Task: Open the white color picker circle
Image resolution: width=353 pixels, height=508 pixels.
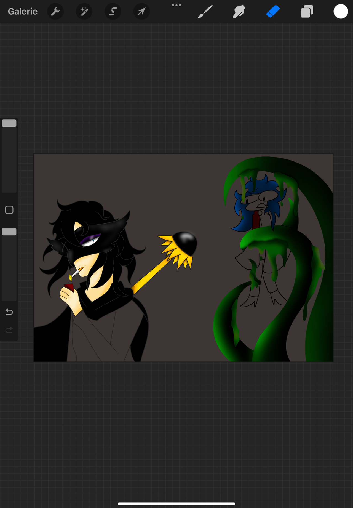Action: (341, 11)
